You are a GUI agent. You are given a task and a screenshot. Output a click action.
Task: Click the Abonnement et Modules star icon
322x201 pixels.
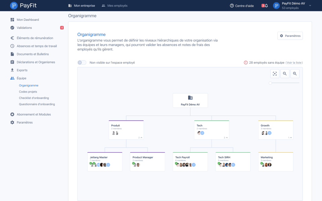point(12,115)
